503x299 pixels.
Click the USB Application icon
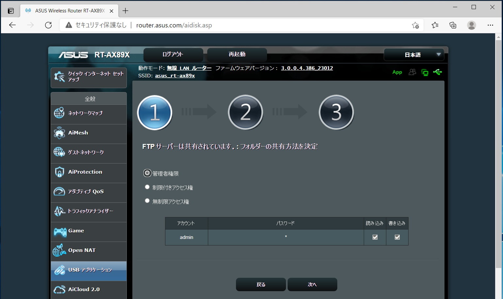(x=59, y=270)
